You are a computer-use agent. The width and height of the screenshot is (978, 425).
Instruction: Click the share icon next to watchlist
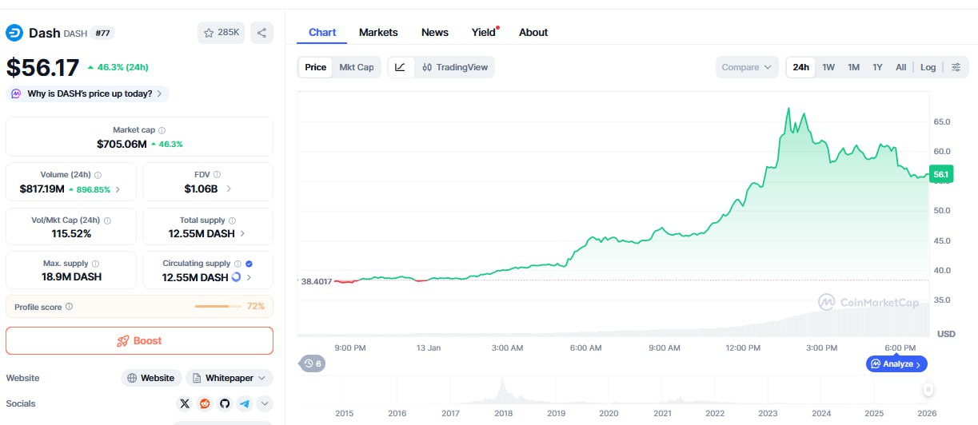(261, 33)
